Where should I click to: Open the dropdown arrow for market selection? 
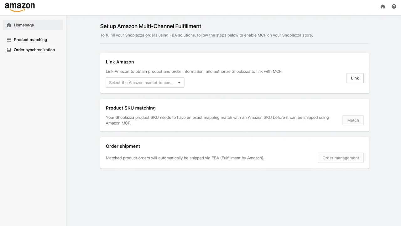pyautogui.click(x=179, y=83)
